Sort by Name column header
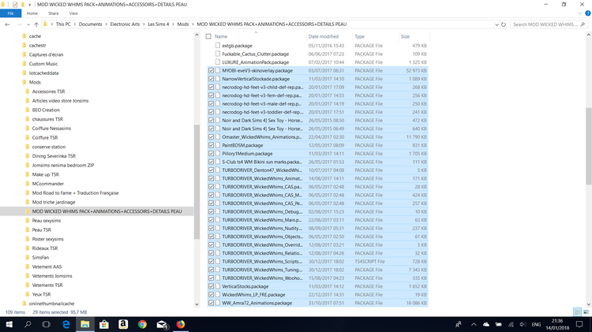 click(x=221, y=36)
